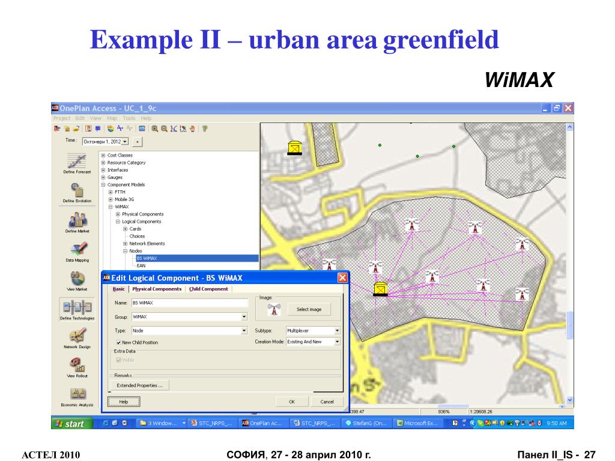Open the Define Forecast module
Viewport: 615px width, 461px height.
77,163
